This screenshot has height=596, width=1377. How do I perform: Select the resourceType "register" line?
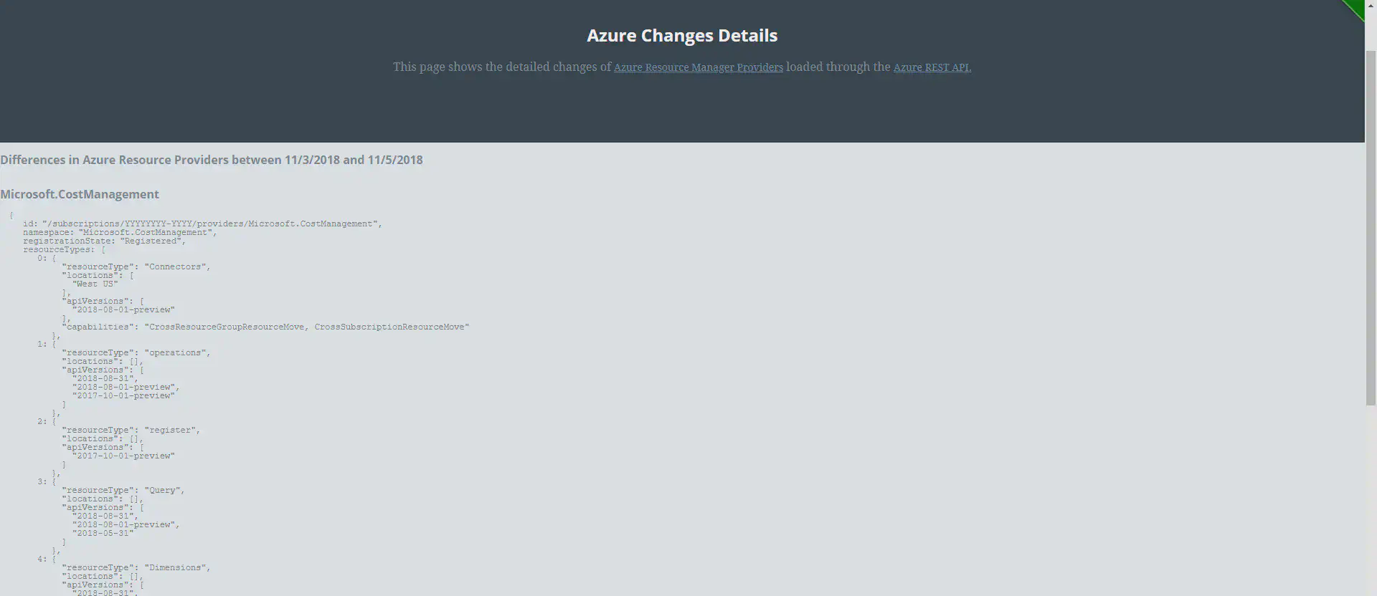point(131,431)
